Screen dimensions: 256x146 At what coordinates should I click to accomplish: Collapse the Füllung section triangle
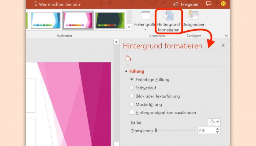[126, 71]
